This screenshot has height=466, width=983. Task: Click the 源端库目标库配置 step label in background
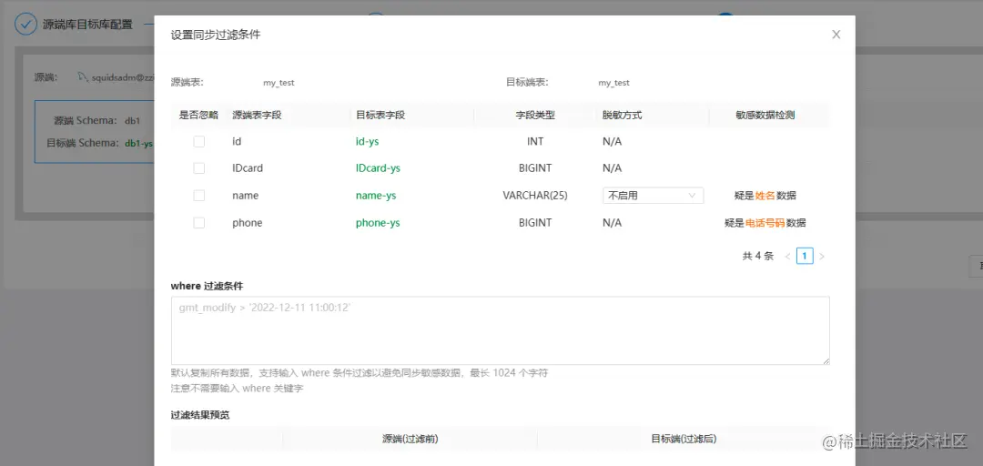tap(87, 25)
